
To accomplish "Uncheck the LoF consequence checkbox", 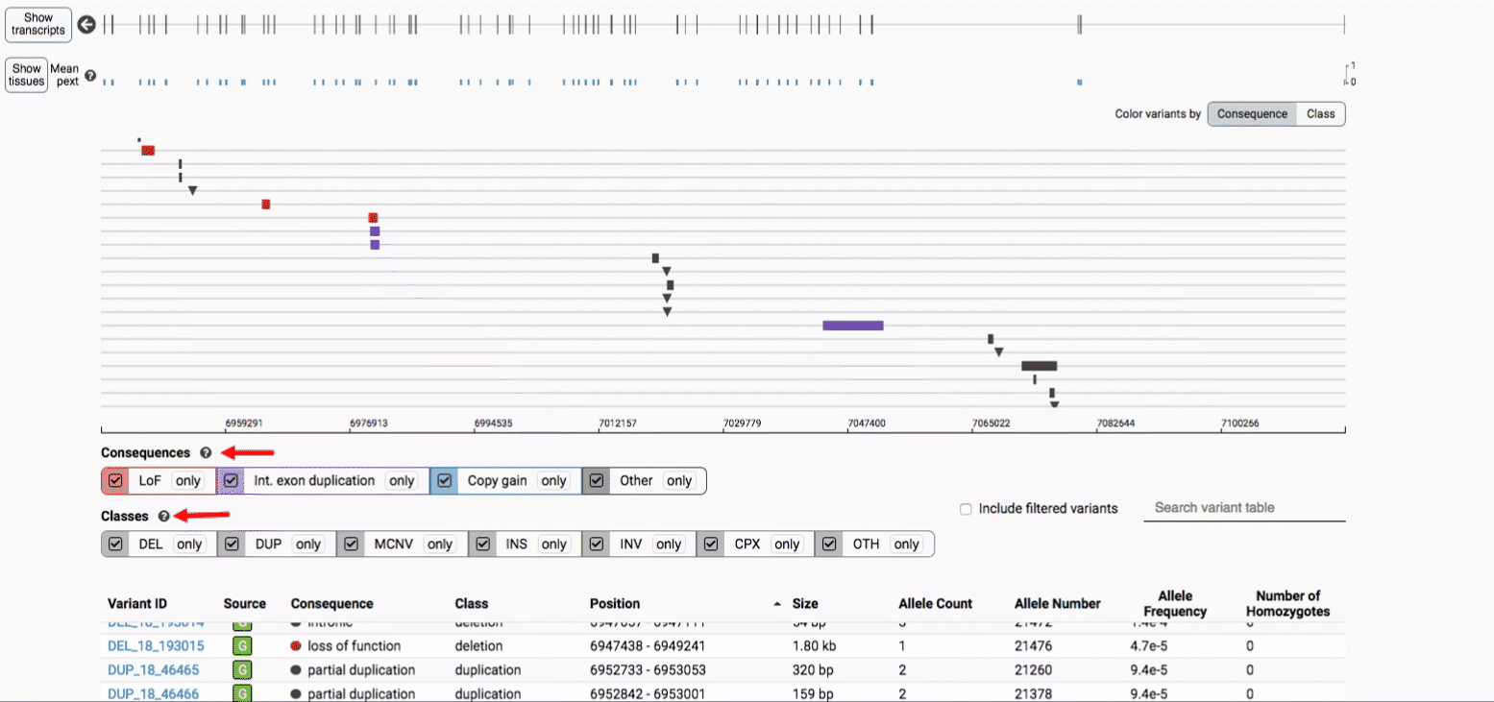I will [116, 481].
